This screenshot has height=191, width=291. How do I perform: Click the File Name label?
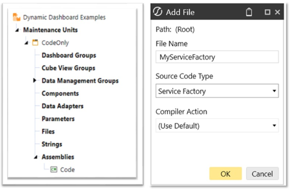coord(172,44)
